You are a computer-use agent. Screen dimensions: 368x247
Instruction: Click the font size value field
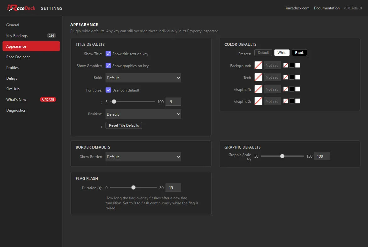tap(173, 102)
